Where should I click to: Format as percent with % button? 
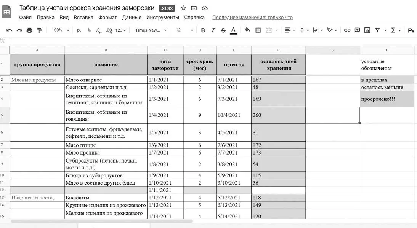(x=89, y=30)
